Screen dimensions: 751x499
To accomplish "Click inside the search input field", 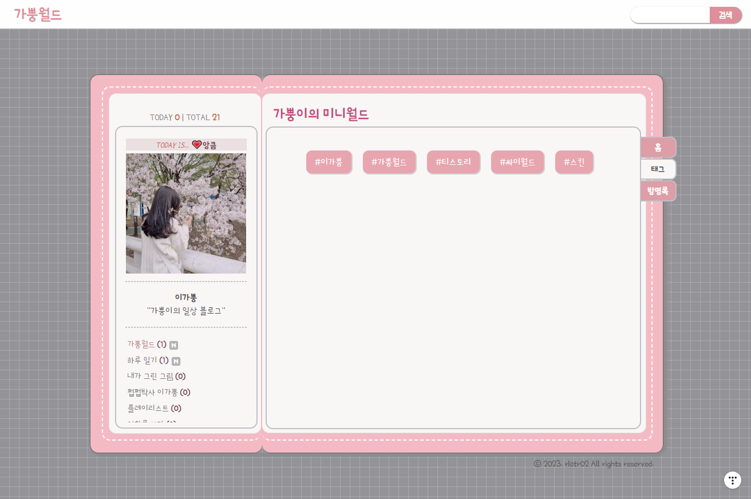I will point(670,15).
